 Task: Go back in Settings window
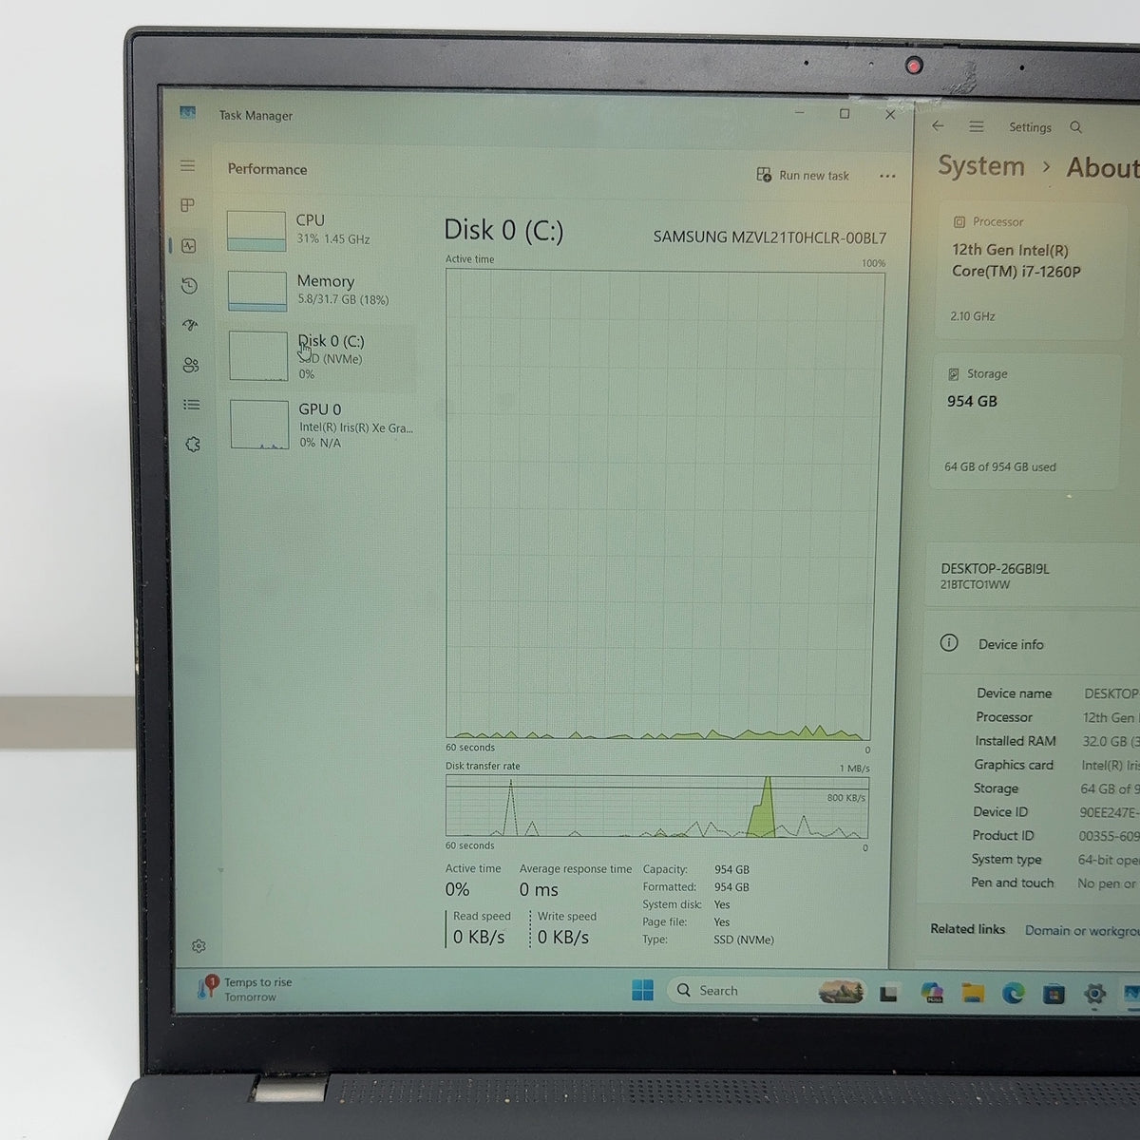click(938, 125)
